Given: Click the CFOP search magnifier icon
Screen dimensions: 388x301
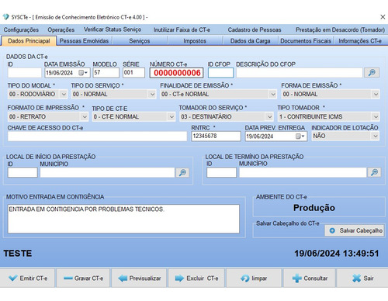Looking at the screenshot, I should click(372, 73).
